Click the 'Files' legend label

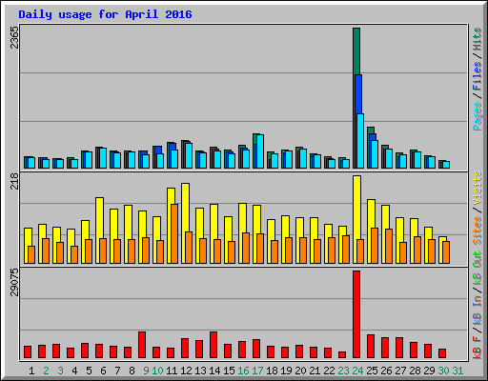(478, 76)
